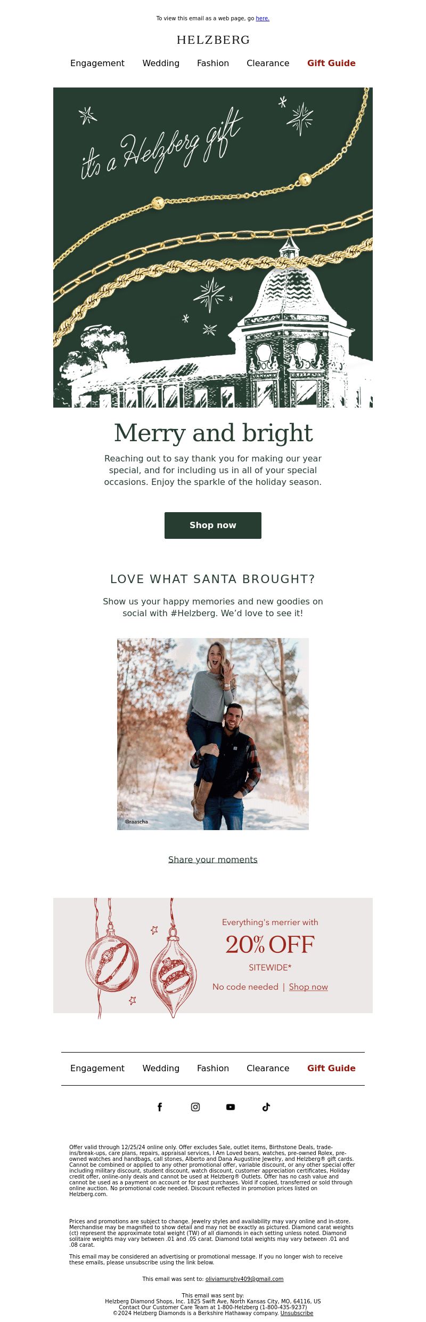The width and height of the screenshot is (426, 1322).
Task: Open Fashion in the top navigation
Action: point(213,63)
